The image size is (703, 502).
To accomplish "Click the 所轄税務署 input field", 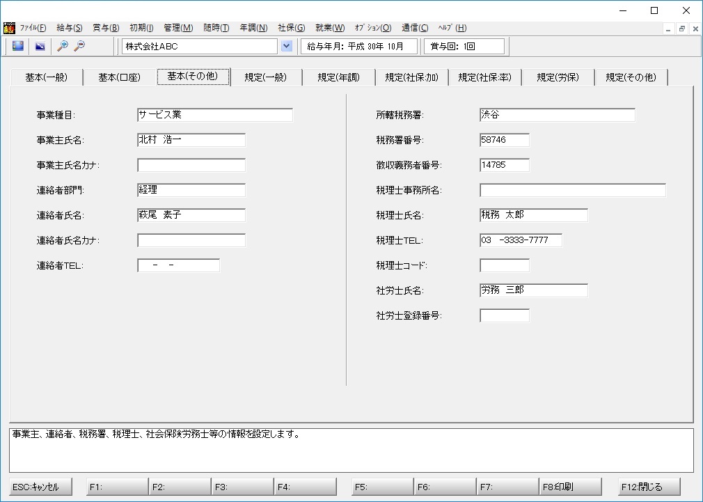I will pyautogui.click(x=558, y=115).
